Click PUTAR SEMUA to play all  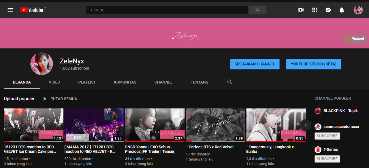[60, 99]
